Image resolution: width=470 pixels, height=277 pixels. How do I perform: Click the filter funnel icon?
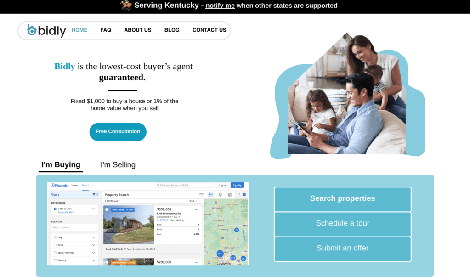tap(94, 195)
